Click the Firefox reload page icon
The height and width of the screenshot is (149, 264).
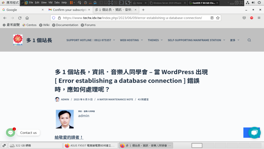[20, 18]
